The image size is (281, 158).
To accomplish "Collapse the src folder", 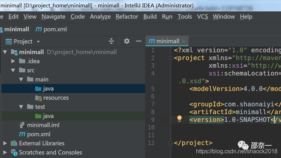I will click(x=13, y=71).
